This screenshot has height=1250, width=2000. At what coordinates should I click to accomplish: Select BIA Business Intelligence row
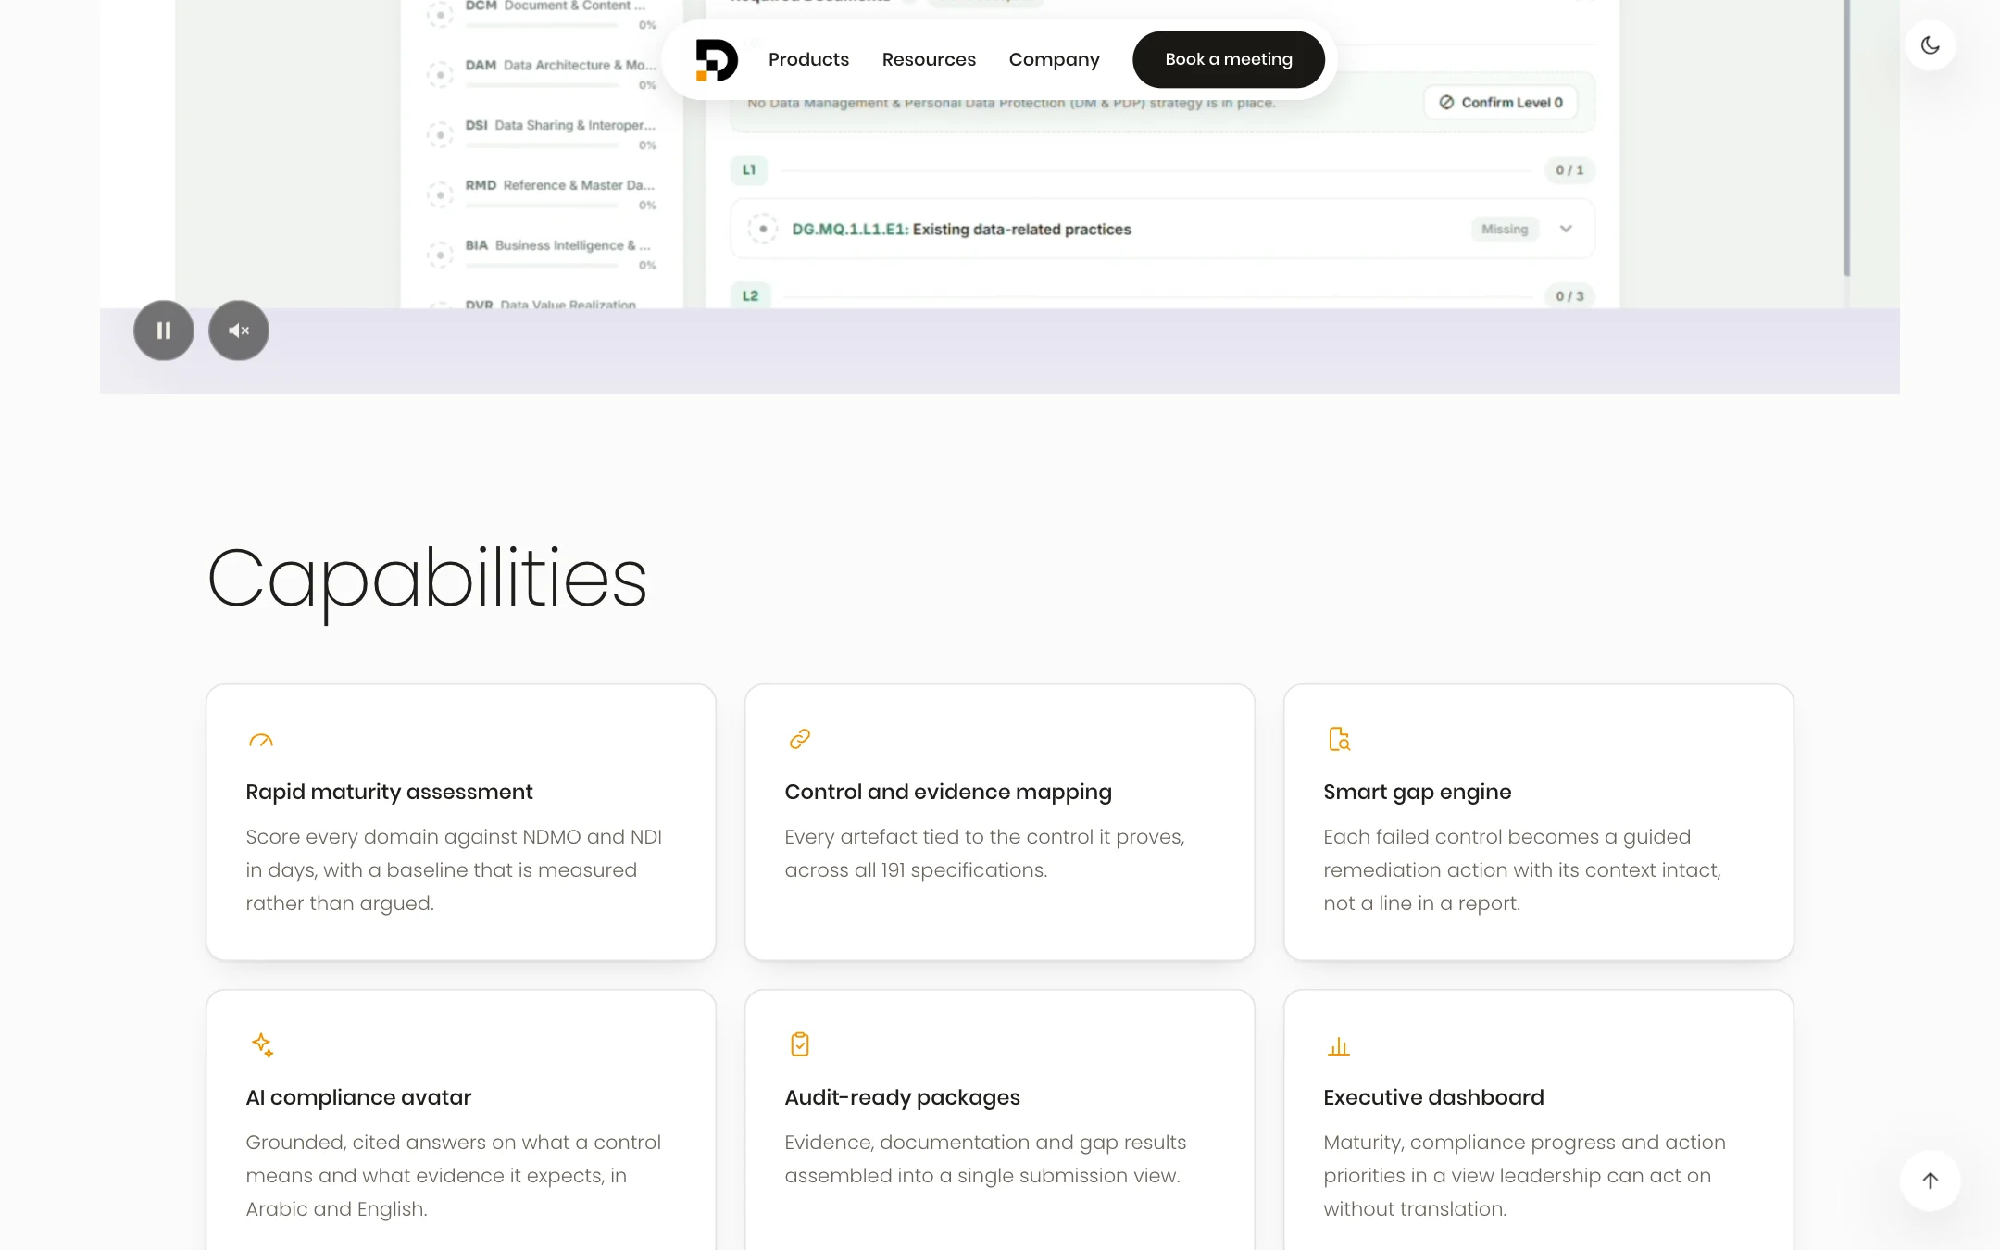[542, 254]
